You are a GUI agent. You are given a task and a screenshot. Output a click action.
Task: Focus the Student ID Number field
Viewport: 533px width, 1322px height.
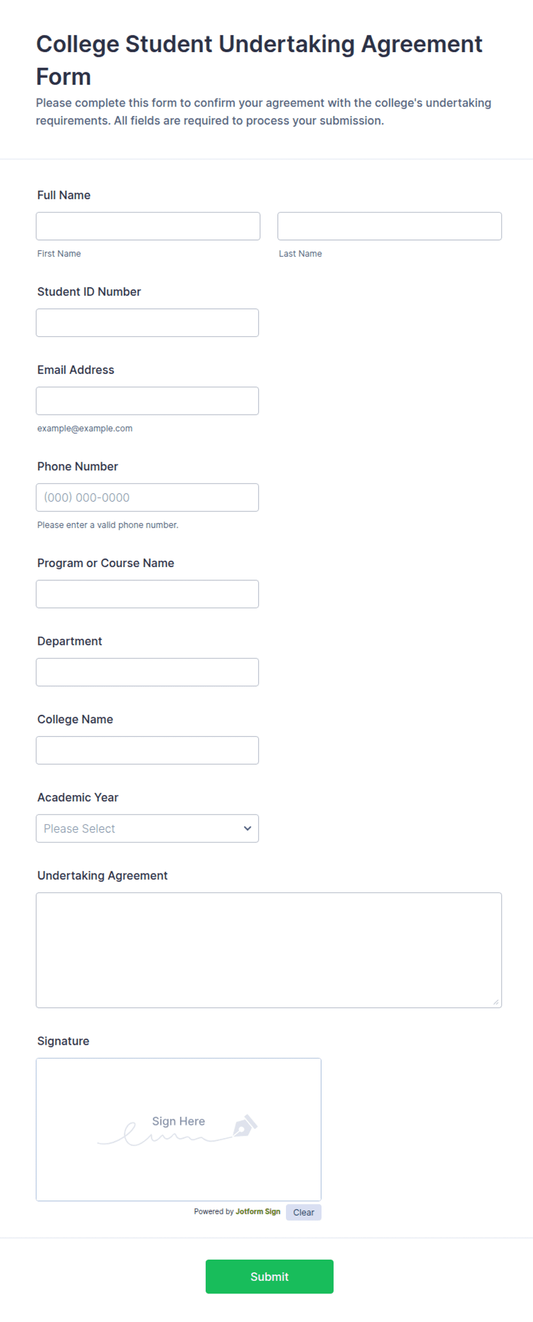[147, 323]
